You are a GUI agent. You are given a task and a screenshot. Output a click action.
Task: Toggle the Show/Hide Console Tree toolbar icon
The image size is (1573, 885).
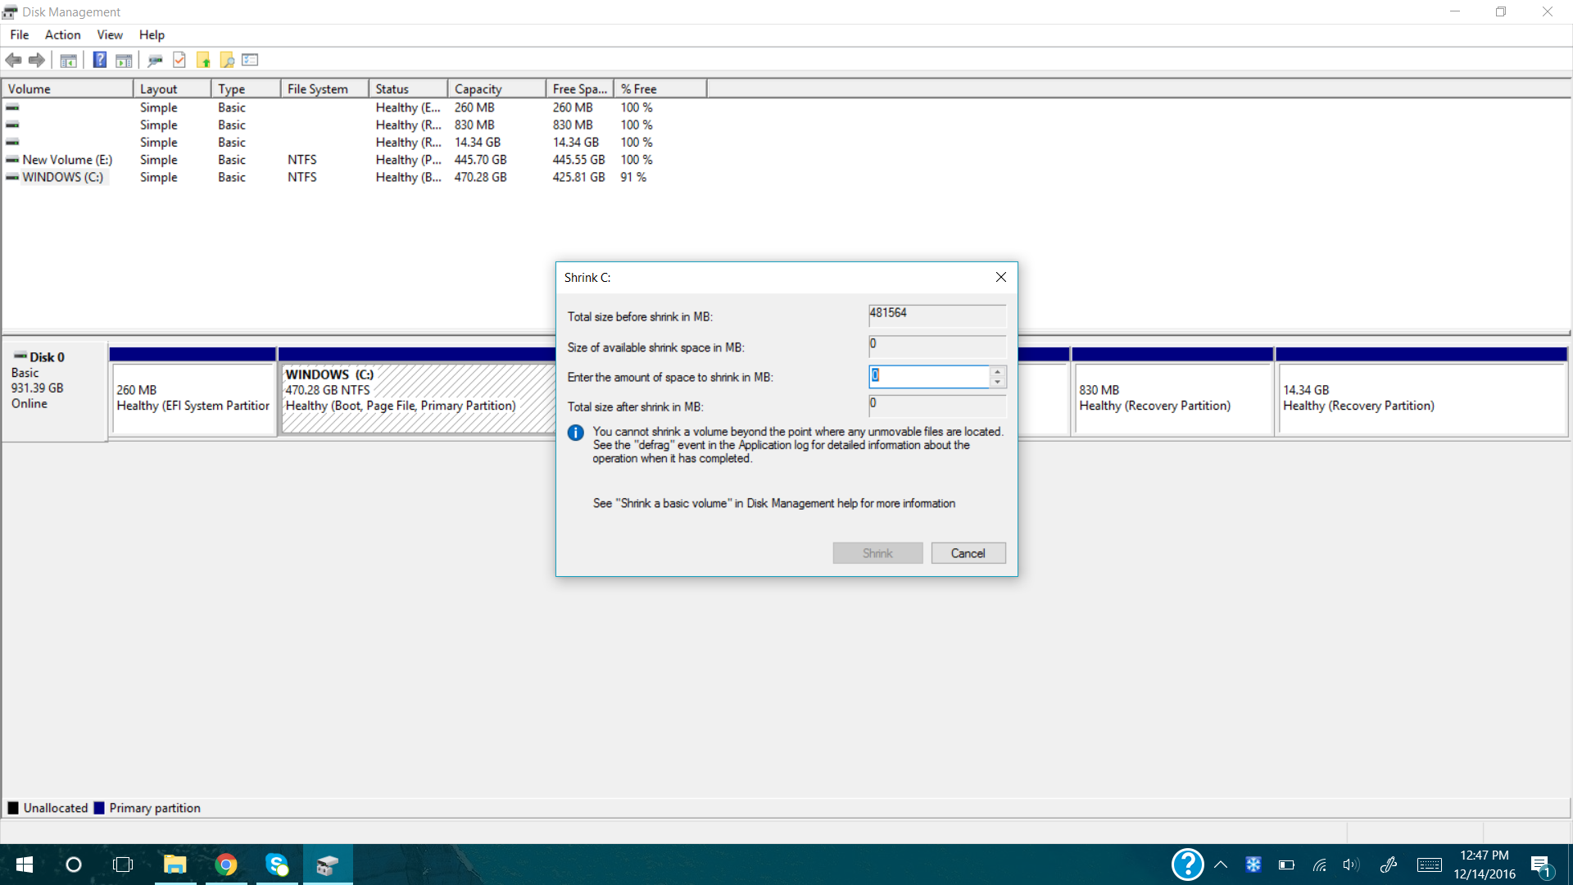click(x=69, y=60)
